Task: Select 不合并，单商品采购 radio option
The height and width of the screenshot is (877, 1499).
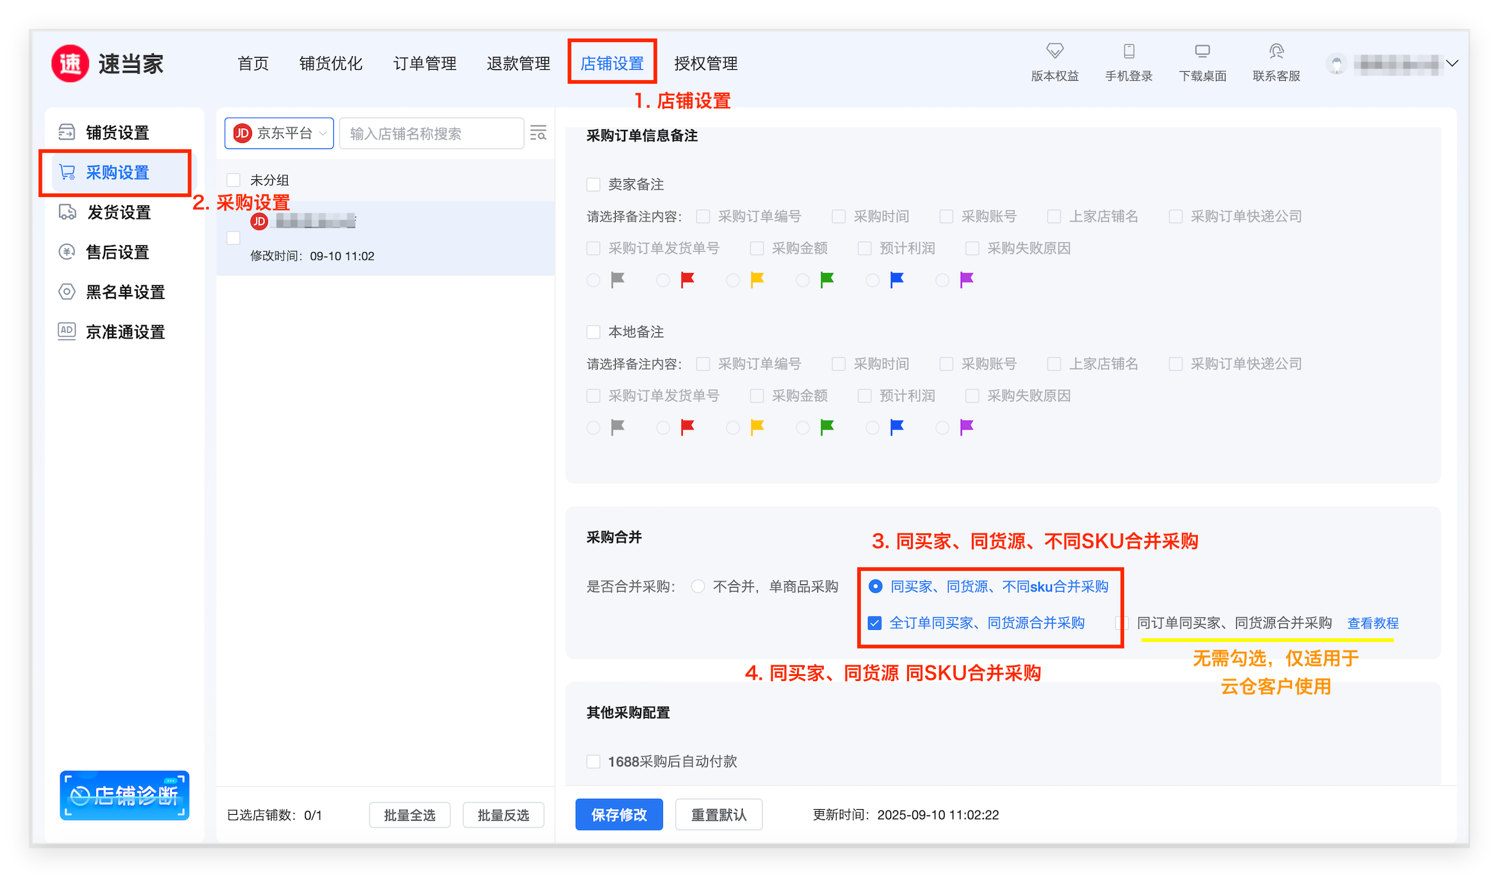Action: [698, 586]
